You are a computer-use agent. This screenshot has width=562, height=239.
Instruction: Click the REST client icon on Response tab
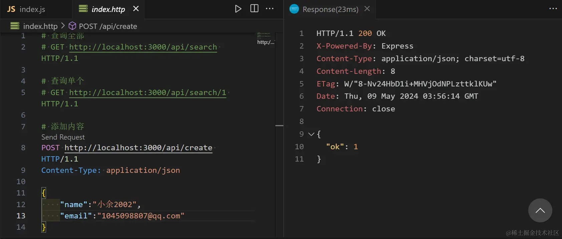click(294, 9)
